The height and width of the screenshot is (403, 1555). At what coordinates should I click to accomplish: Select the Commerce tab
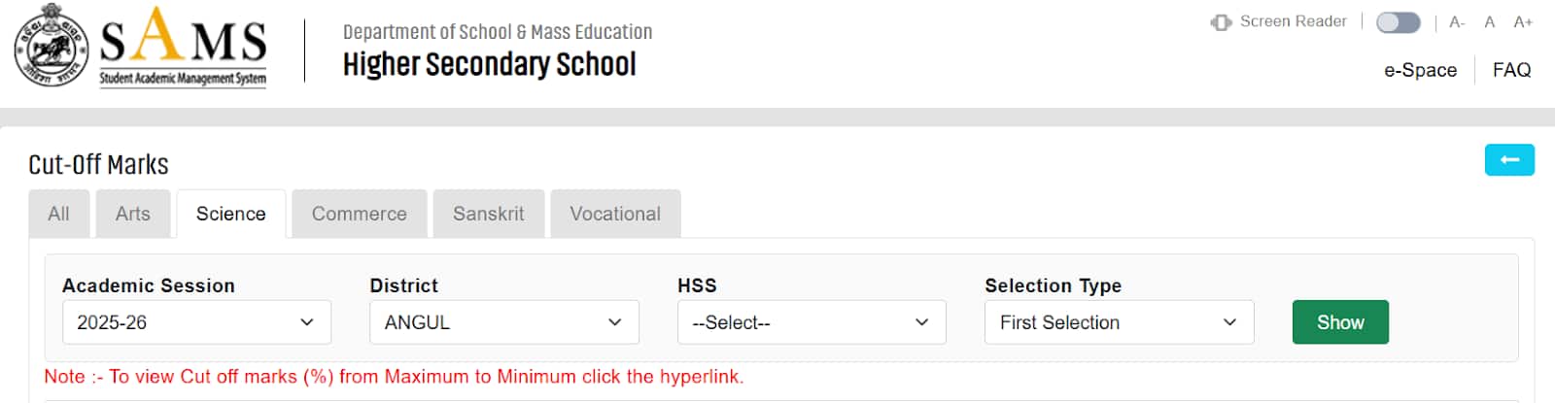360,214
